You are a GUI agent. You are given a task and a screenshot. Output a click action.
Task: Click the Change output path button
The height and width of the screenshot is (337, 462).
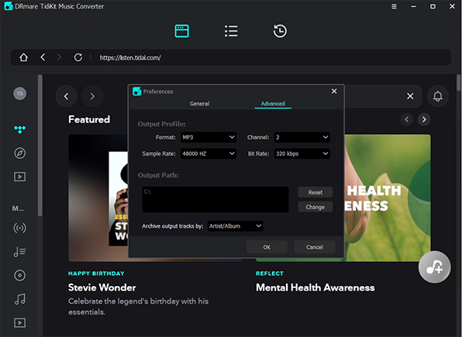(x=315, y=207)
